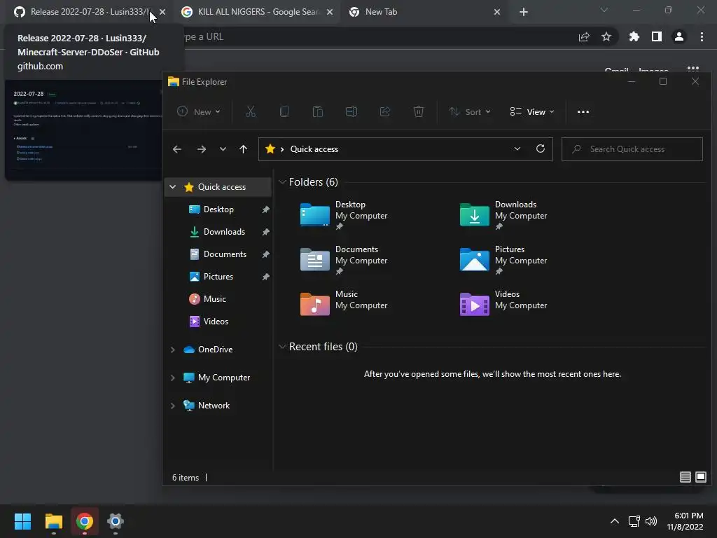Close the GitHub Release tab
This screenshot has height=538, width=717.
[x=162, y=12]
